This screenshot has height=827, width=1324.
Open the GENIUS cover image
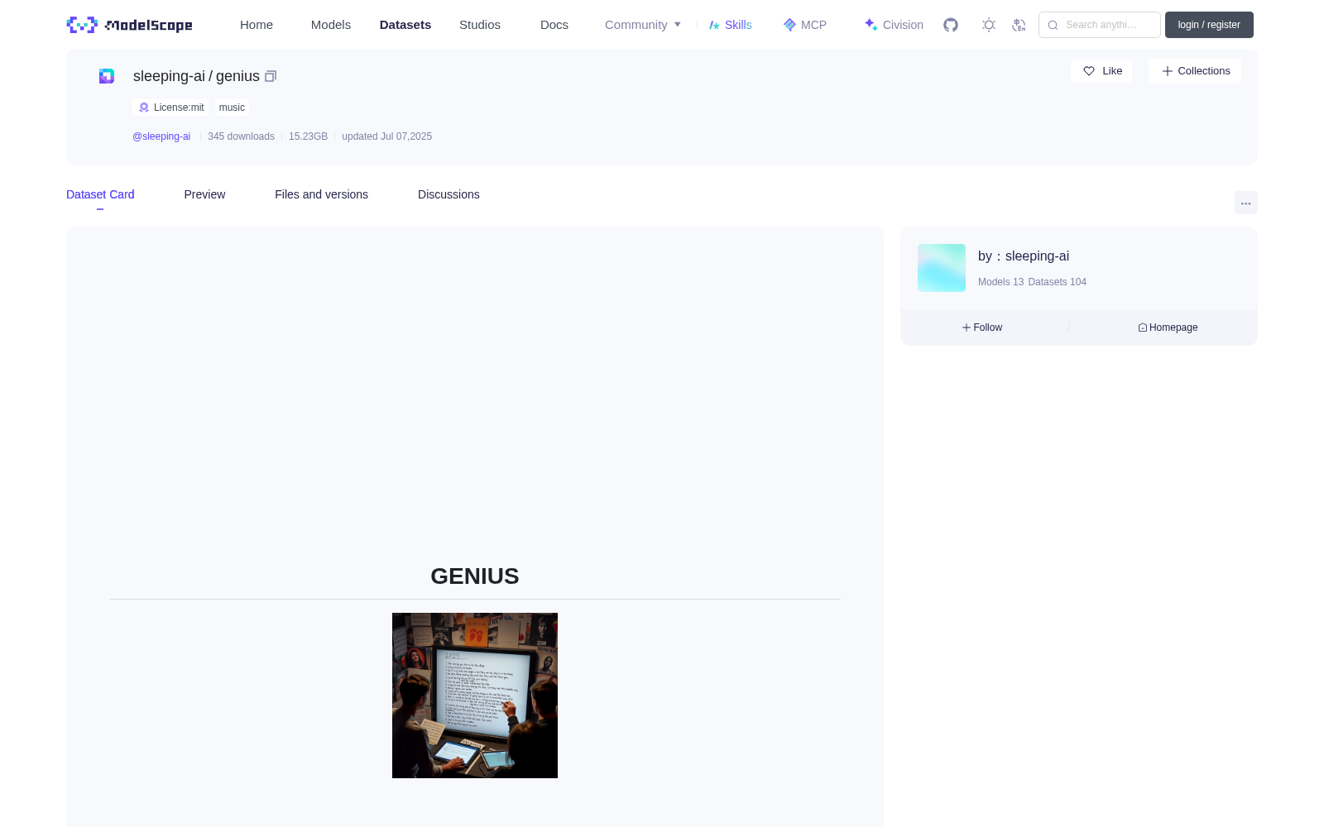tap(475, 696)
